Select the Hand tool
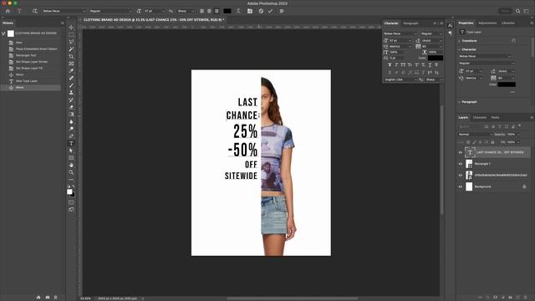 point(71,165)
